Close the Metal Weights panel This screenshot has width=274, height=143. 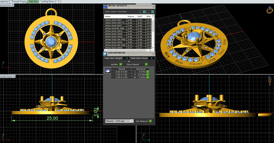coord(153,6)
